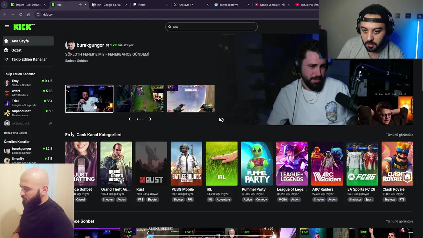Screen dimensions: 423x238
Task: Mute the Kick tab audio icon
Action: click(x=80, y=5)
